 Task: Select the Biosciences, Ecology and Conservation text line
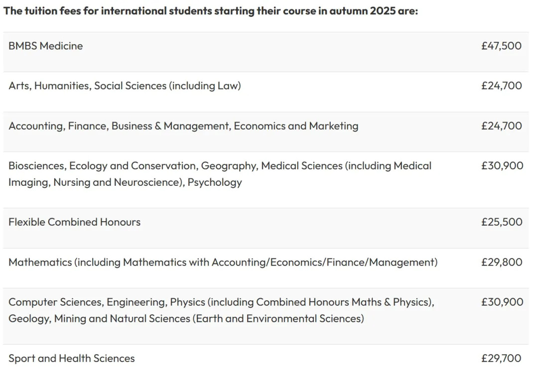click(x=220, y=165)
